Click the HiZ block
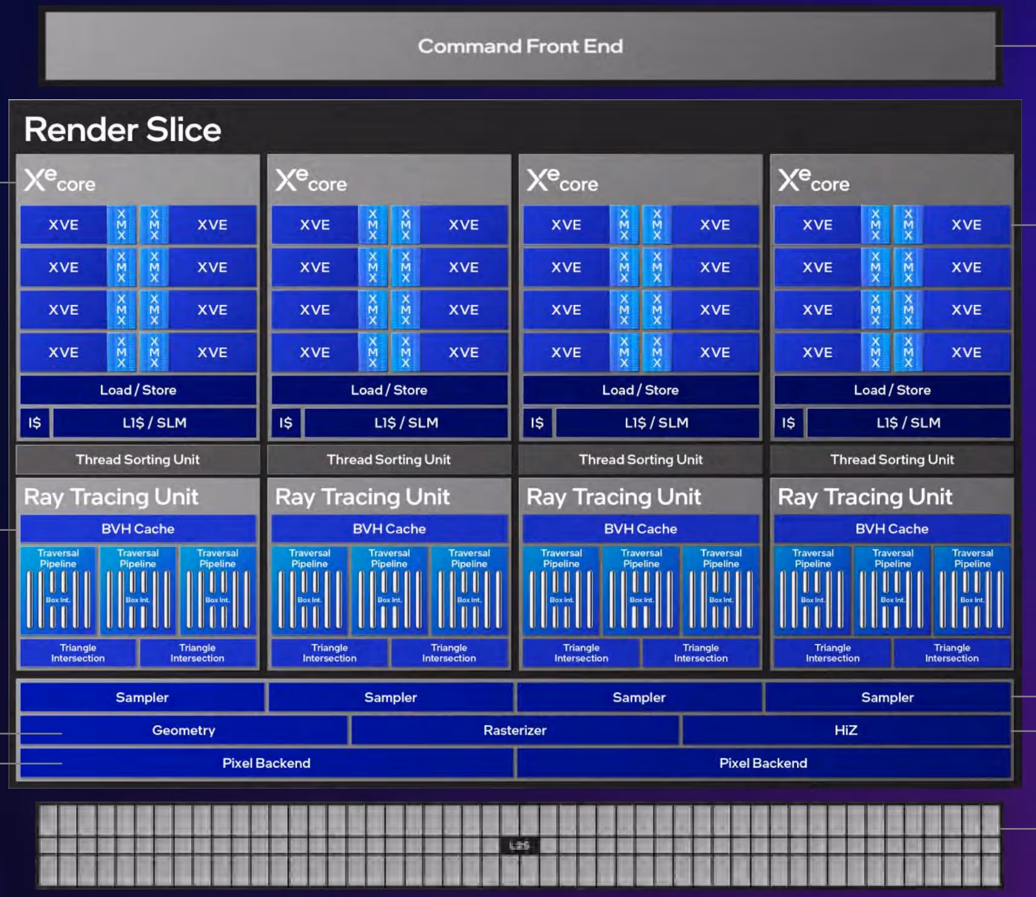This screenshot has width=1036, height=897. (846, 730)
